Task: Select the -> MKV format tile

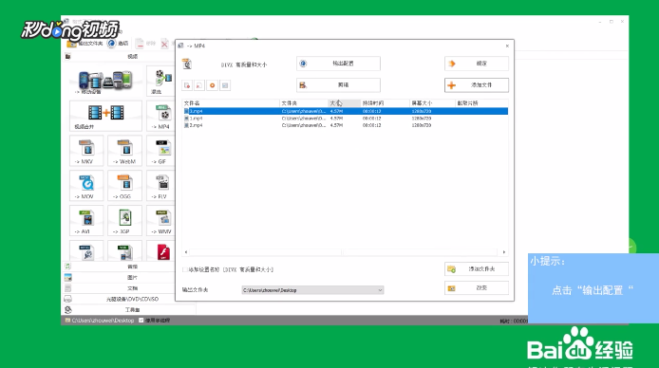Action: pyautogui.click(x=86, y=151)
